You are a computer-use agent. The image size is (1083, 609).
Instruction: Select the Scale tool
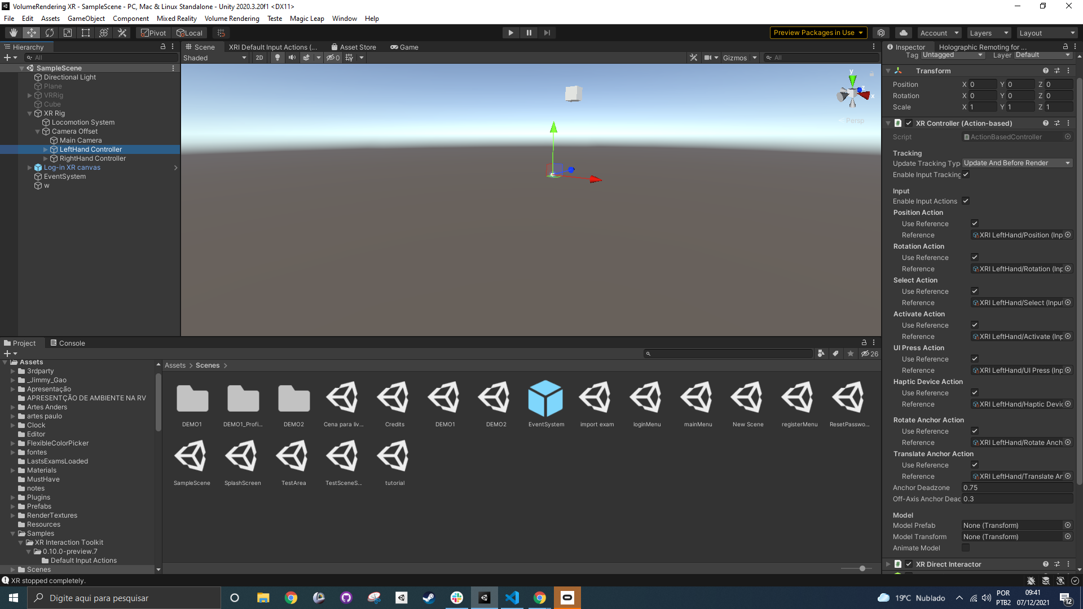tap(68, 33)
